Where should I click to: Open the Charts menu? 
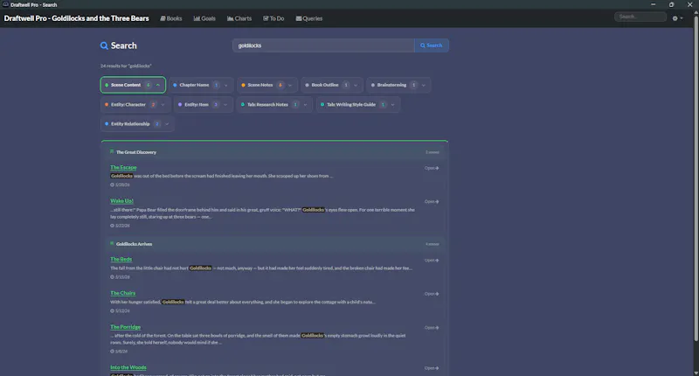click(x=239, y=18)
